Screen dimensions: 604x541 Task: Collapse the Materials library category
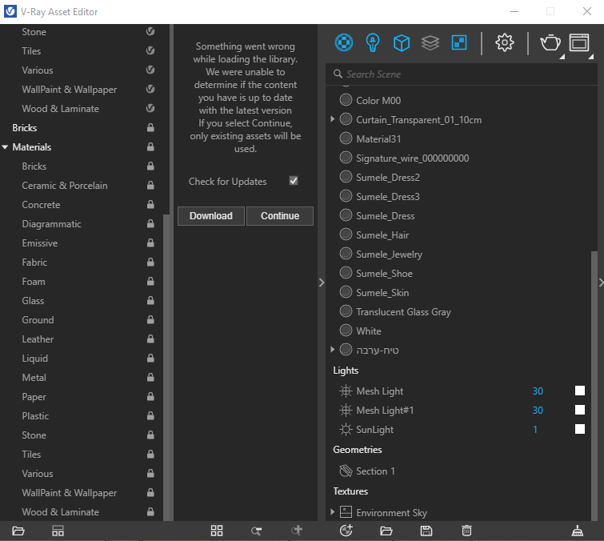(6, 147)
